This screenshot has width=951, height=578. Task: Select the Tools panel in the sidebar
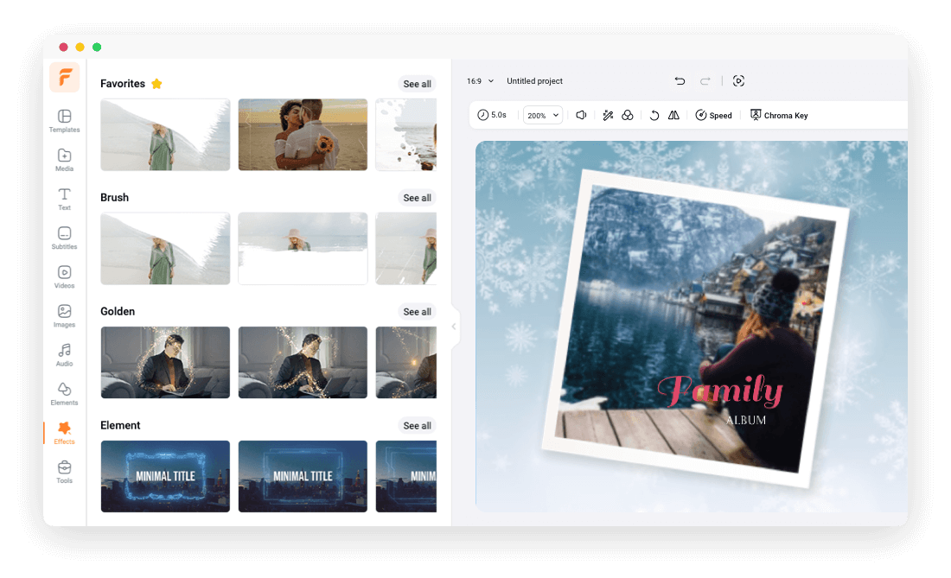pyautogui.click(x=64, y=470)
